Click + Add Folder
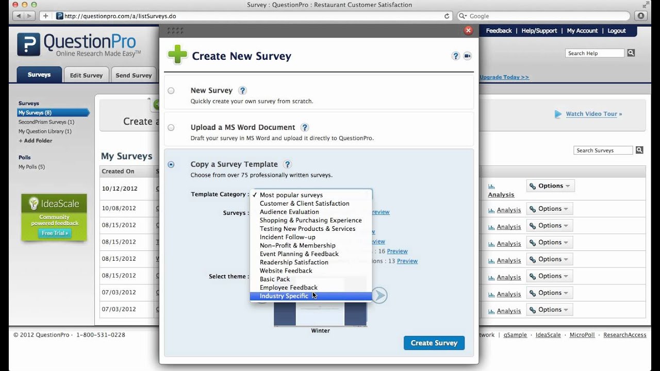 click(x=35, y=141)
